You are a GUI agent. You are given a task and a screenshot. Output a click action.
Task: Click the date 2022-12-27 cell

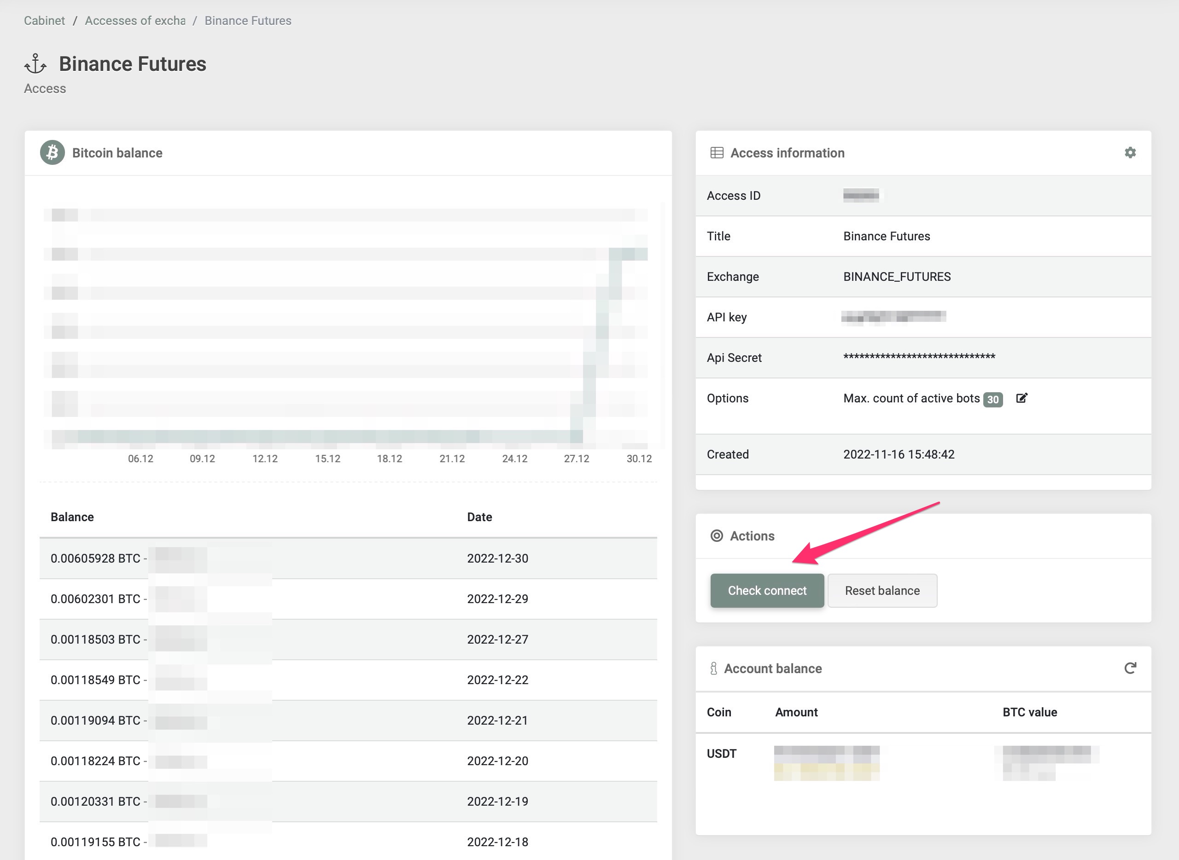coord(497,639)
